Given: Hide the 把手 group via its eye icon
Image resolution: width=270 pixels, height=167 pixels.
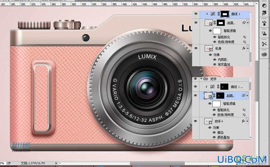Looking at the screenshot, I should (196, 79).
